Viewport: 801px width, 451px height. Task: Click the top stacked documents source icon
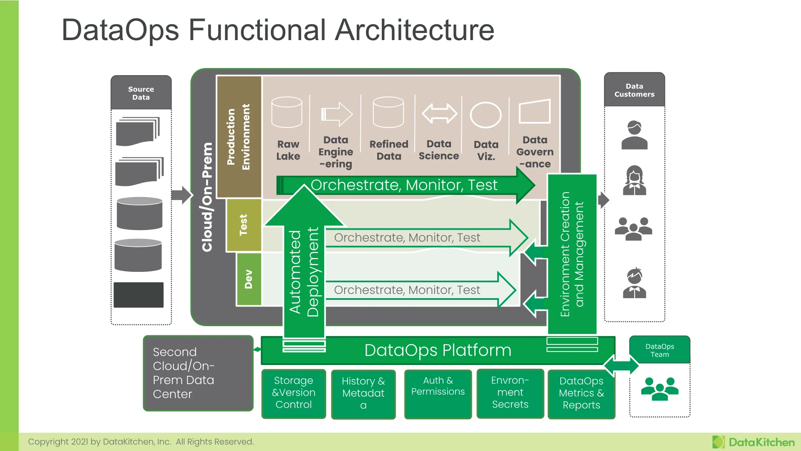tap(138, 131)
